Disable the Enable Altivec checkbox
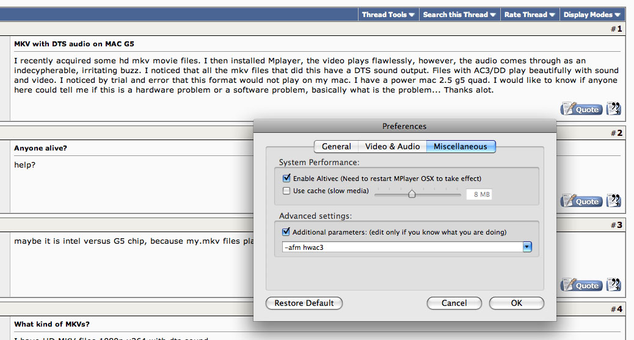Screen dimensions: 634x340 (x=286, y=178)
